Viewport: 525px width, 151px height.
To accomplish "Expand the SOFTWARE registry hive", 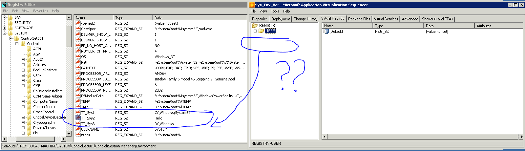I will pos(4,28).
